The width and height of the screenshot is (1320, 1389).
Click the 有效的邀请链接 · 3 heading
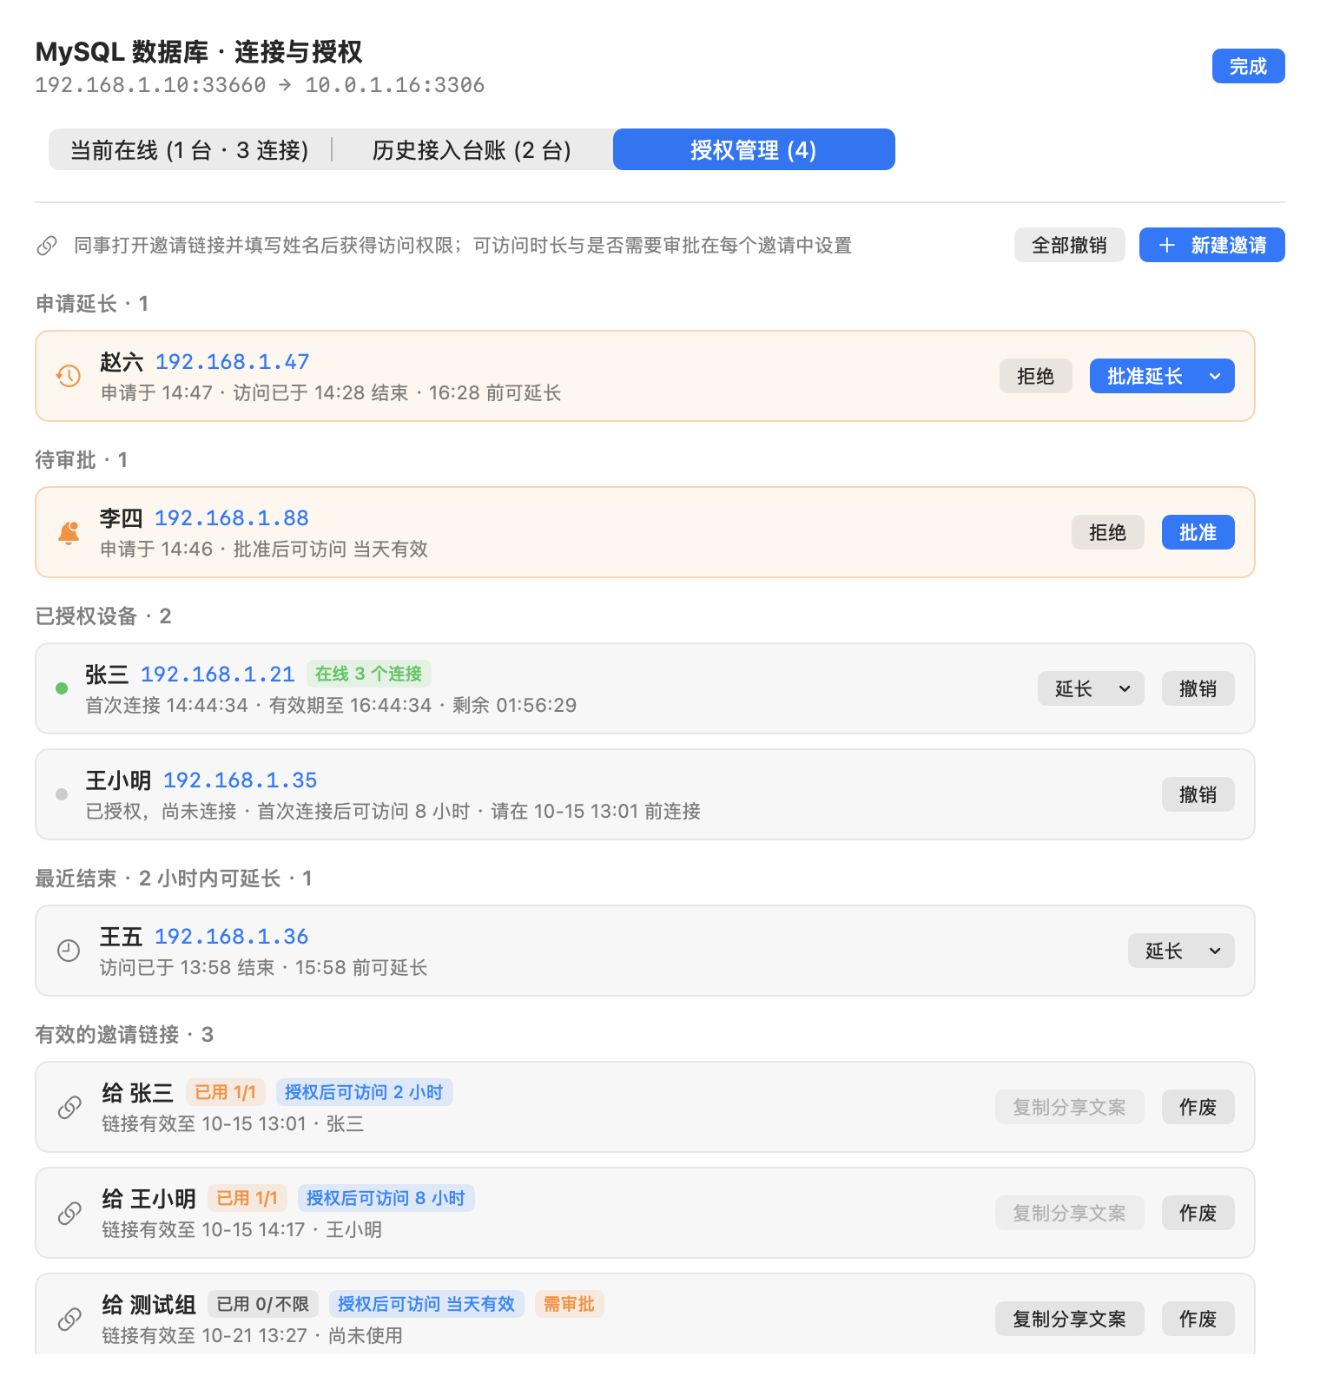coord(124,1035)
